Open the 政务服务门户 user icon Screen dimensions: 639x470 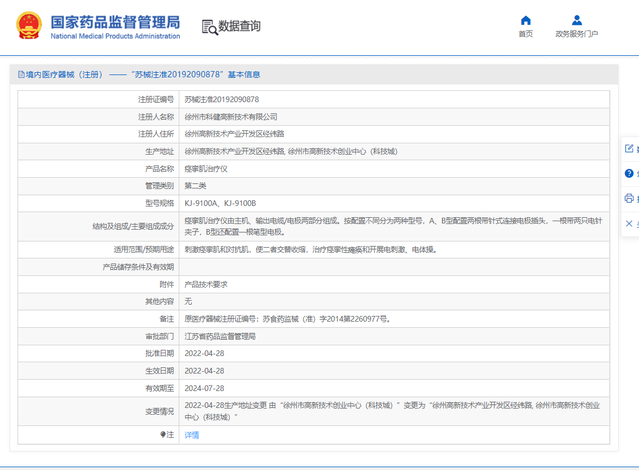(576, 20)
